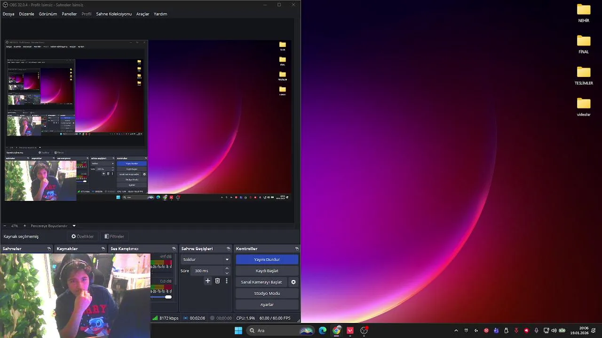Zoom in the preview with the plus icon
The height and width of the screenshot is (338, 602).
coord(25,226)
